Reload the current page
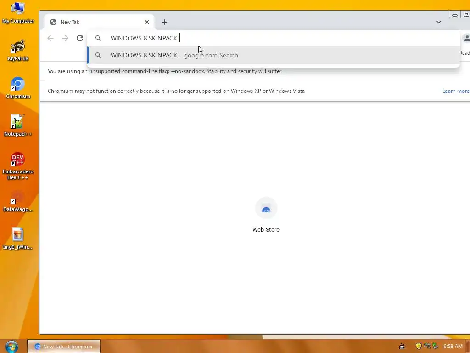 (80, 38)
